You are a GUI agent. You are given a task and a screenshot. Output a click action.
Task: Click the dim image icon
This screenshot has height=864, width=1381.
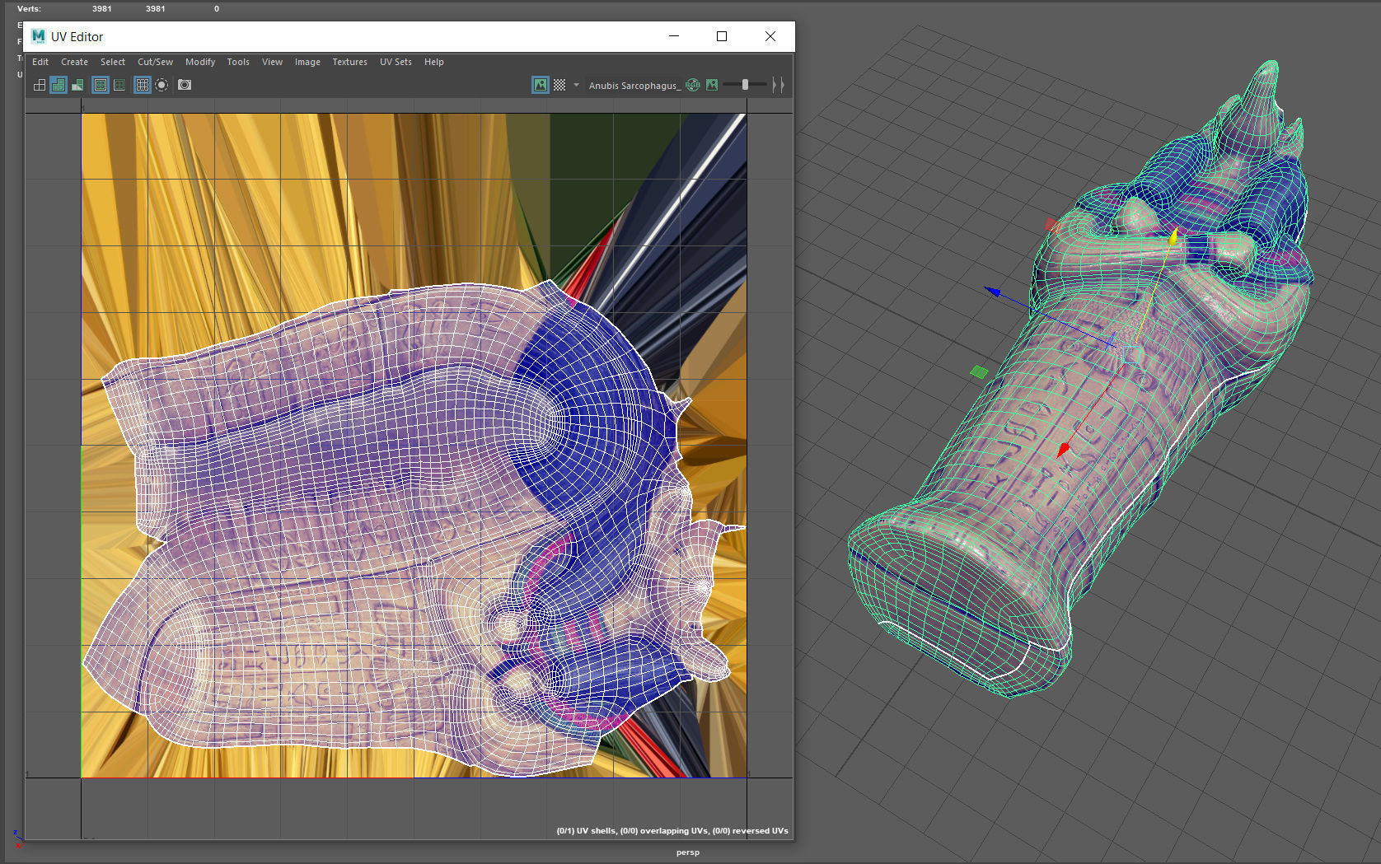coord(712,85)
